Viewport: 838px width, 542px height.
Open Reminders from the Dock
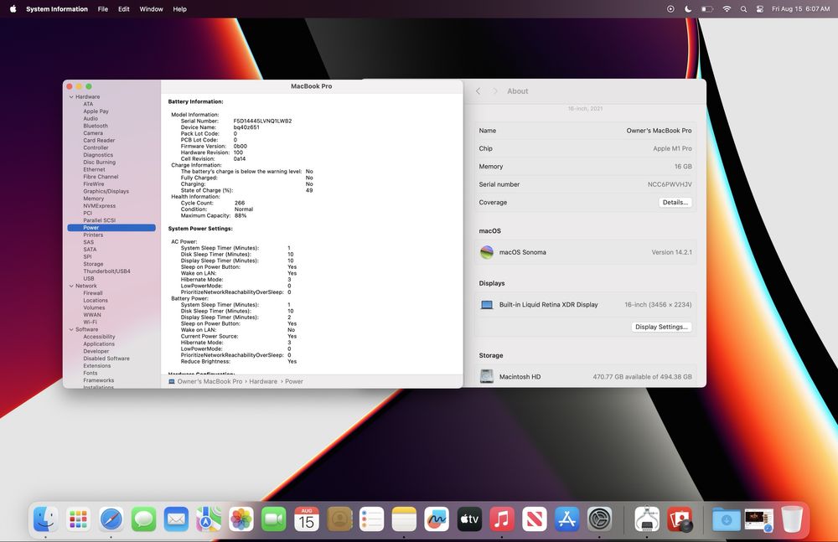pyautogui.click(x=371, y=519)
